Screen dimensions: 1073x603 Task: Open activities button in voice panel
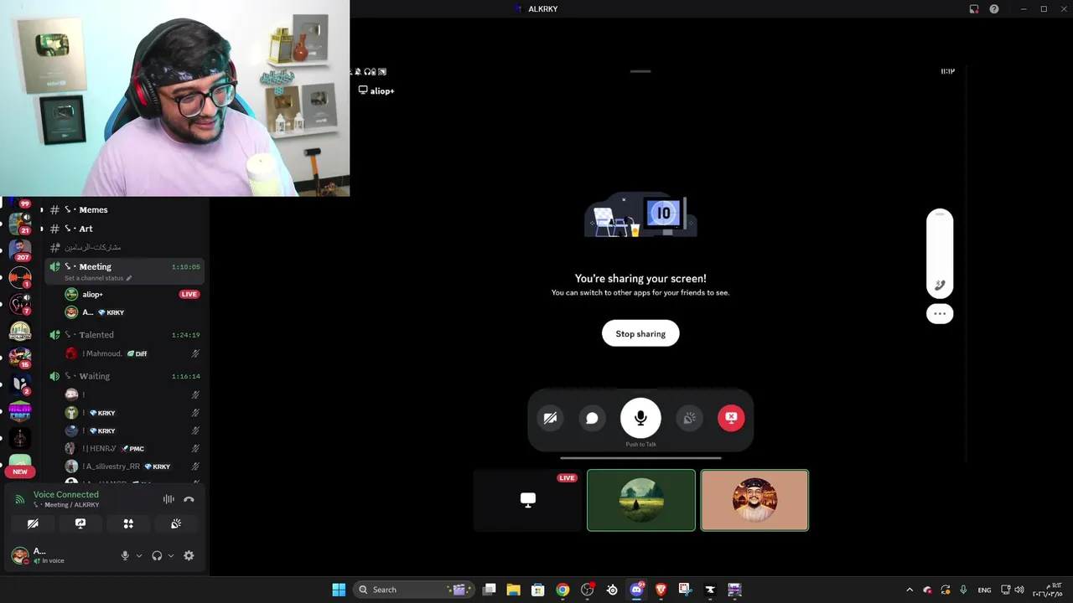tap(128, 523)
